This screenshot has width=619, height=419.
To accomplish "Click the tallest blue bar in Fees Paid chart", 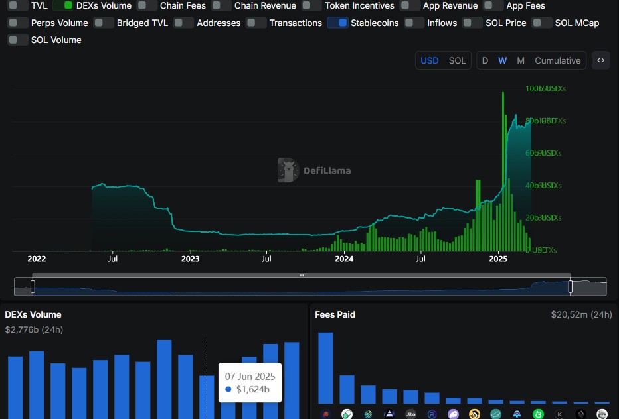I will click(325, 368).
